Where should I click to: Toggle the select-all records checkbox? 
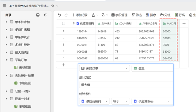click(x=63, y=24)
